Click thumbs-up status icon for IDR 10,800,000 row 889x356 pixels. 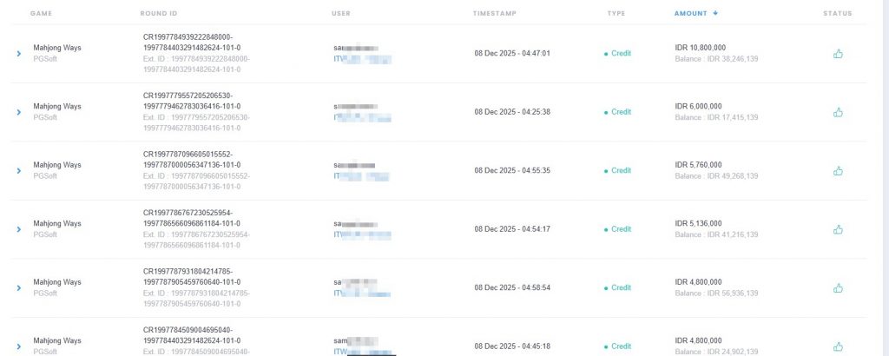coord(838,54)
